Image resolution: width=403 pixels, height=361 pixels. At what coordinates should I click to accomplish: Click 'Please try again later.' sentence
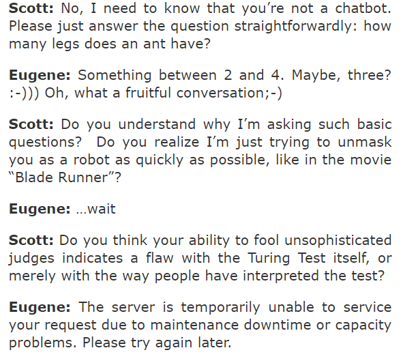157,343
